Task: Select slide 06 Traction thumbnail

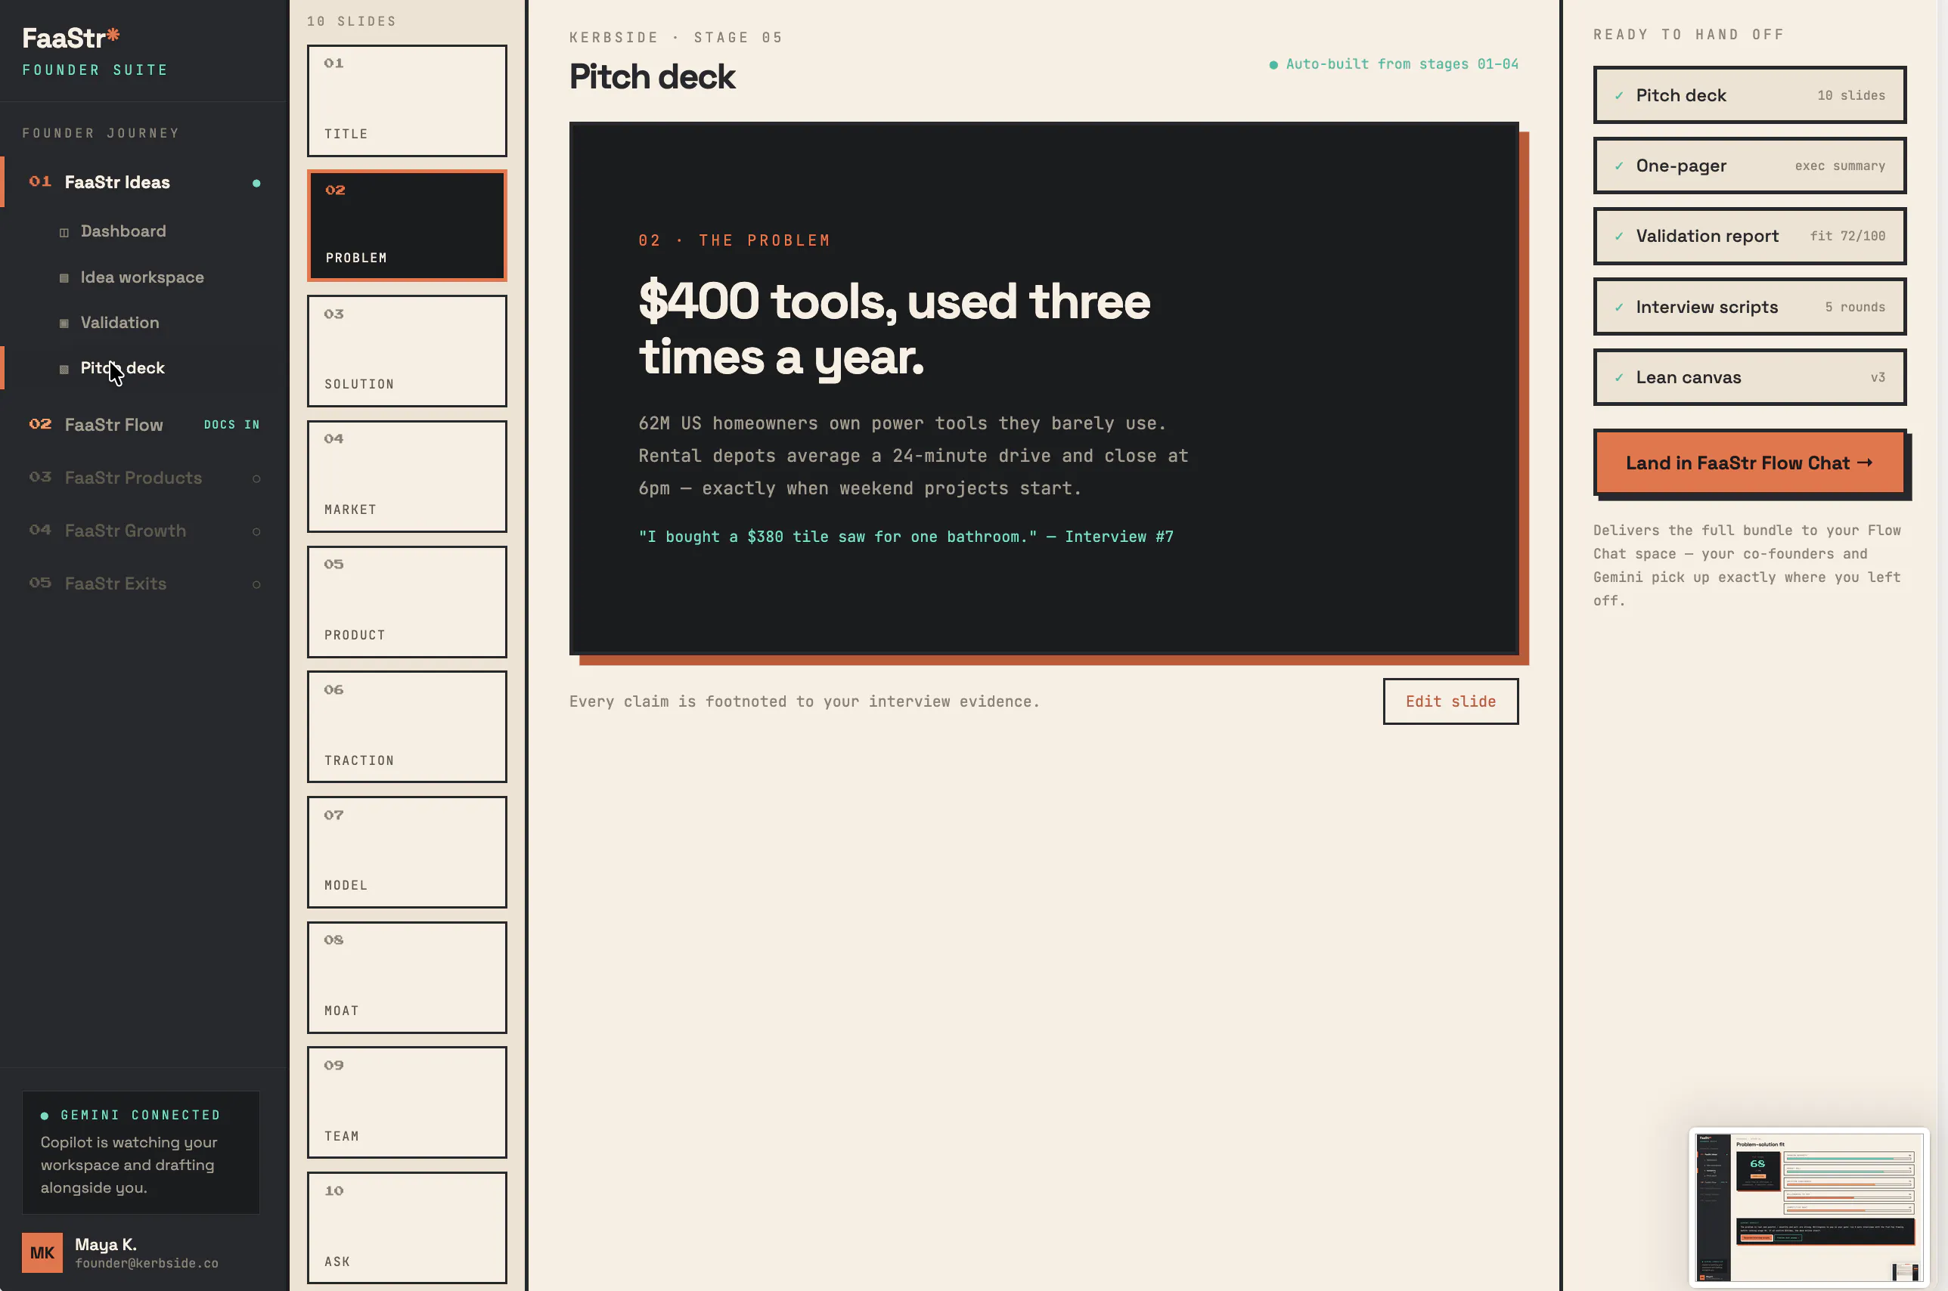Action: 407,727
